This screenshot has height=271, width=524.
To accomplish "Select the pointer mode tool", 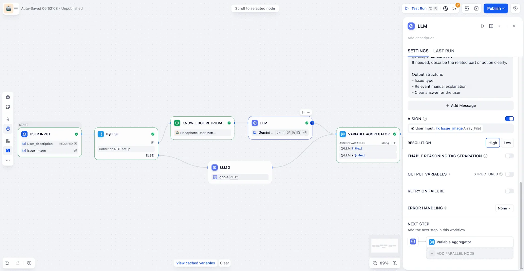I will (x=8, y=119).
